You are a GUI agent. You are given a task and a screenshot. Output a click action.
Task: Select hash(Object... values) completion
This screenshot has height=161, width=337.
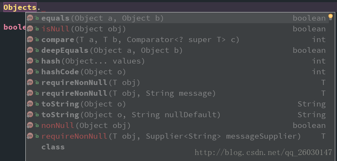[177, 61]
